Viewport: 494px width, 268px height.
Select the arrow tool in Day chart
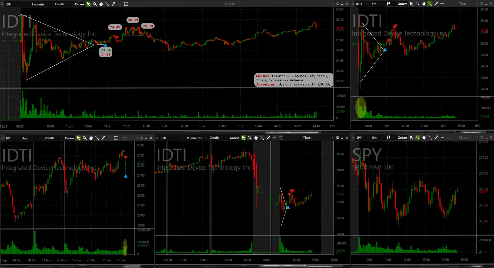103,138
